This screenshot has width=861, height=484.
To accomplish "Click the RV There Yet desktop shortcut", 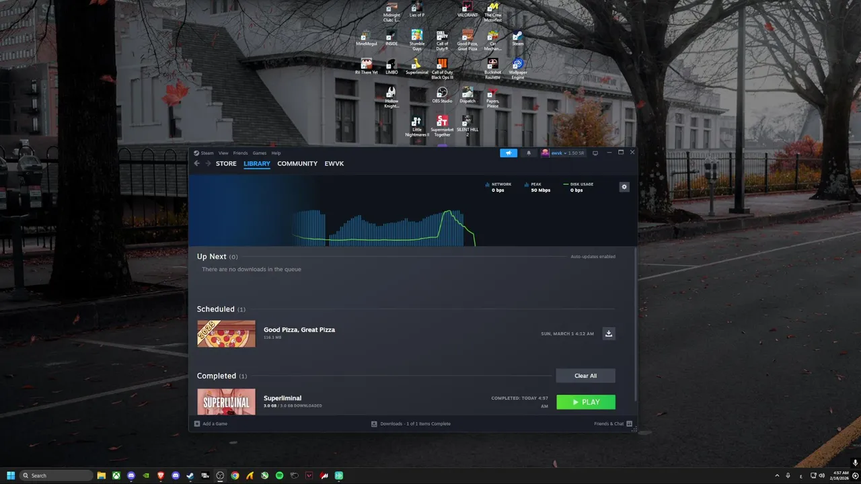I will coord(367,66).
